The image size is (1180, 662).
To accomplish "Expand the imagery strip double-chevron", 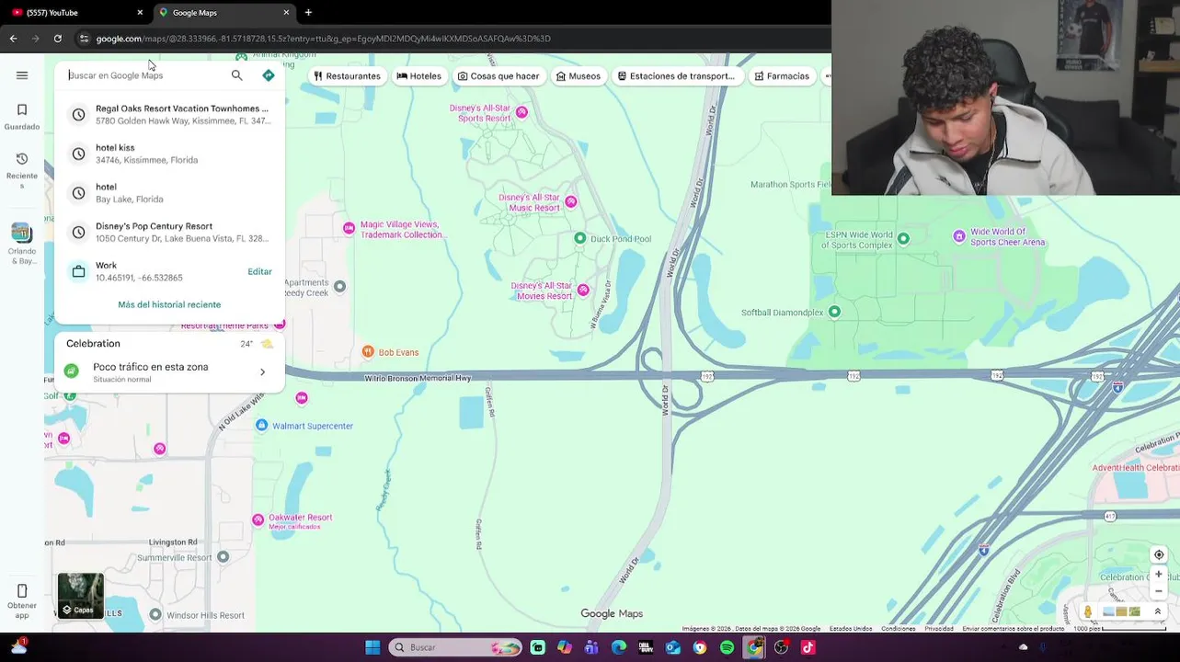I will click(1158, 611).
